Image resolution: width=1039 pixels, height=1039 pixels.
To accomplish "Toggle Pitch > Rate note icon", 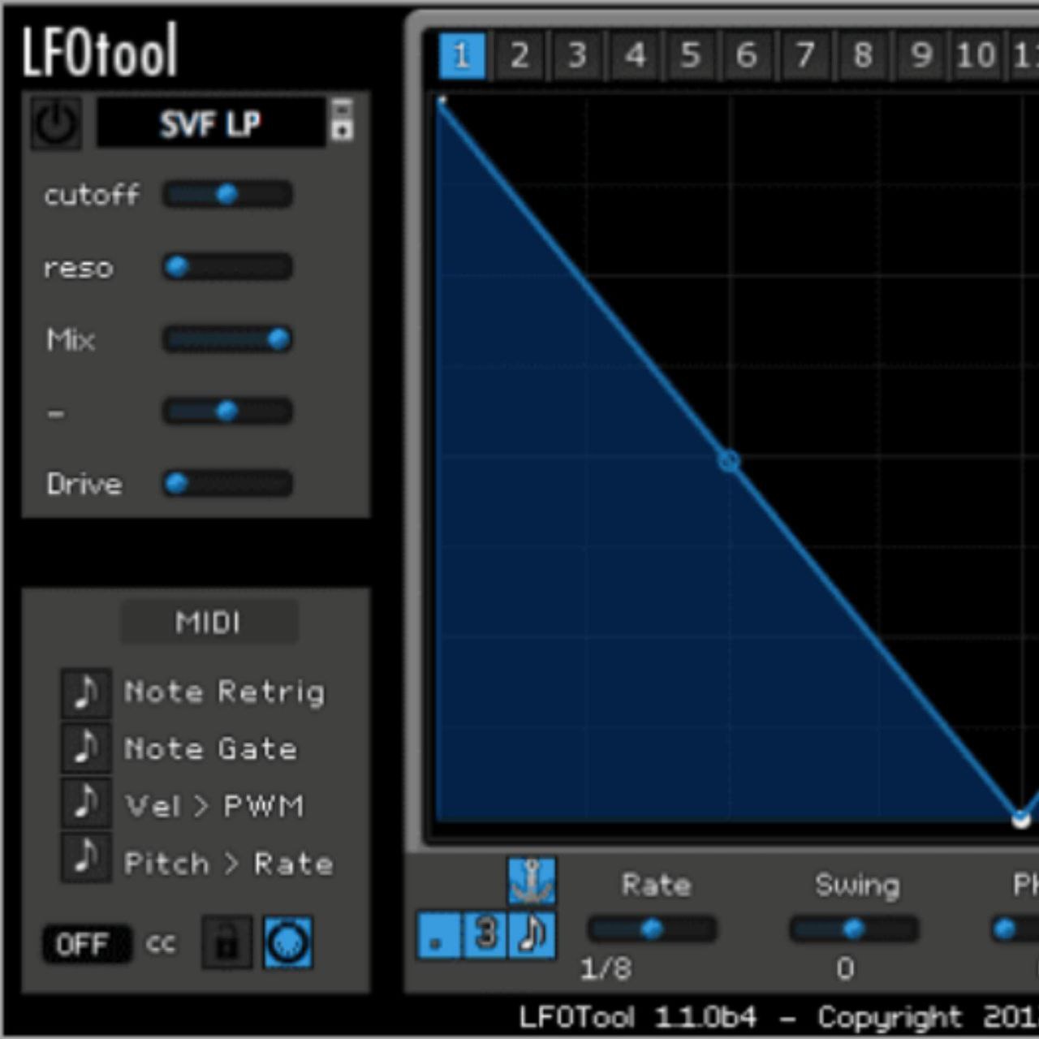I will (86, 859).
